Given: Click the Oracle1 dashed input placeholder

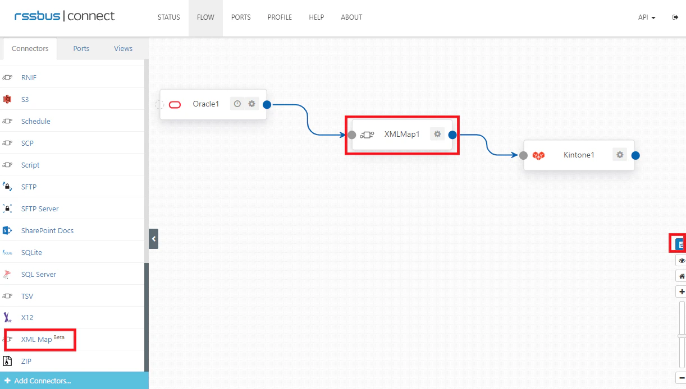Looking at the screenshot, I should (x=159, y=104).
